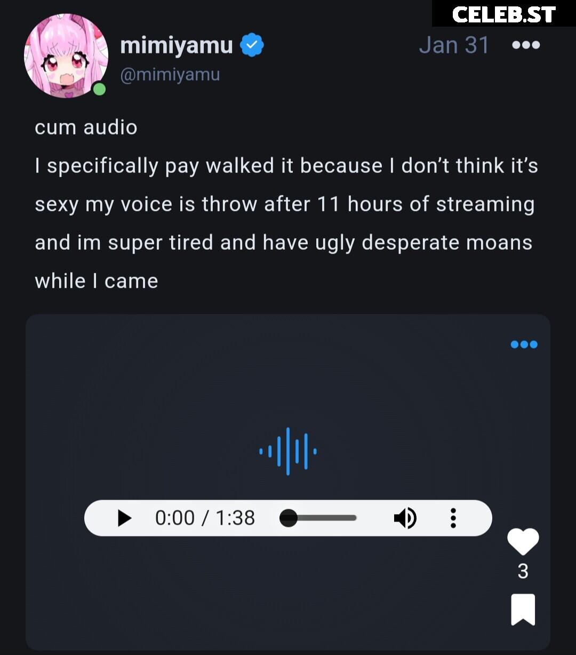The width and height of the screenshot is (576, 655).
Task: Mute the audio with the speaker icon
Action: click(405, 518)
